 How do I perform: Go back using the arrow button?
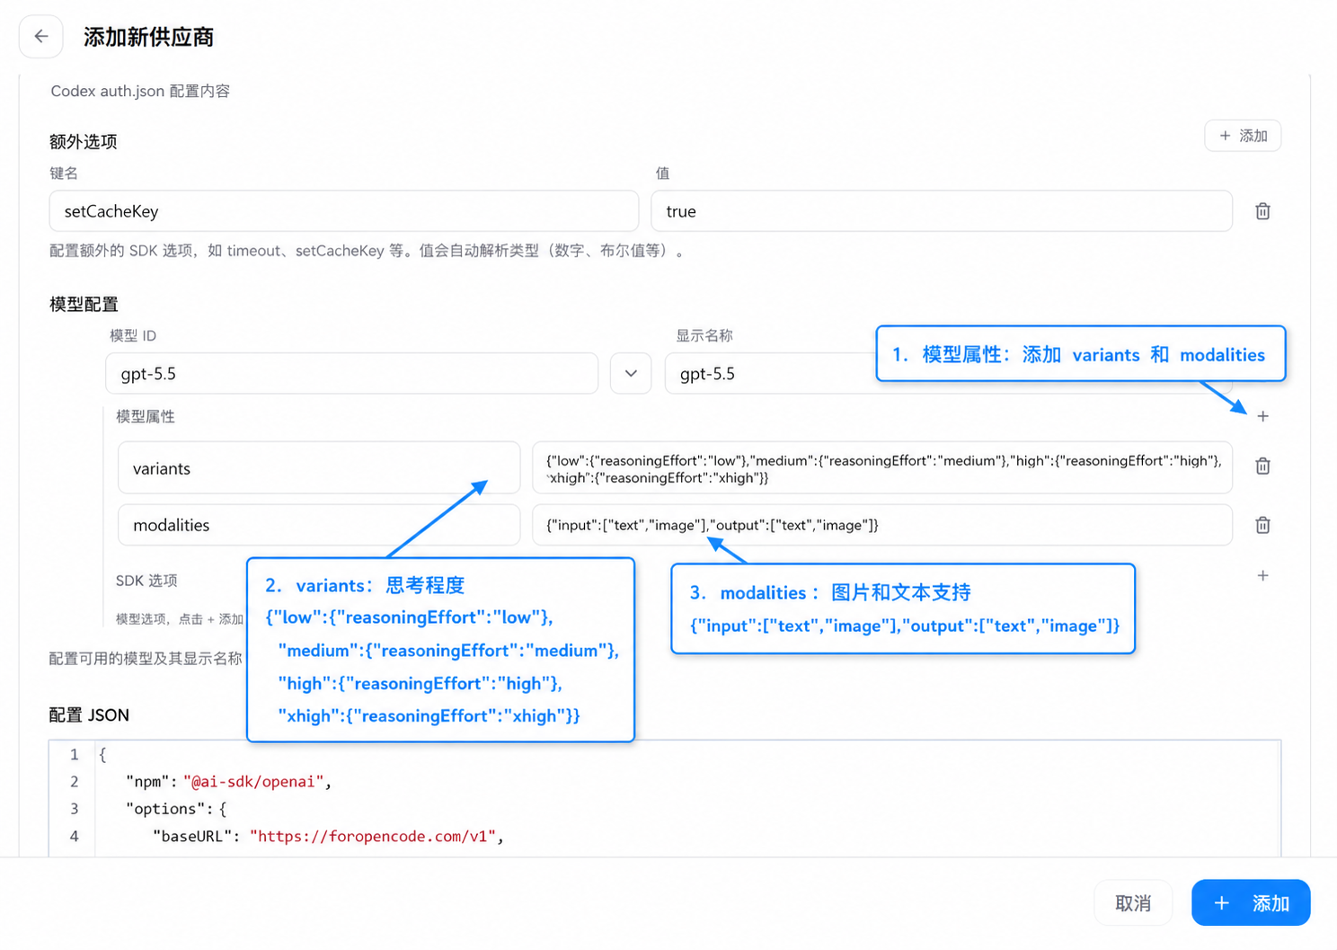tap(41, 37)
